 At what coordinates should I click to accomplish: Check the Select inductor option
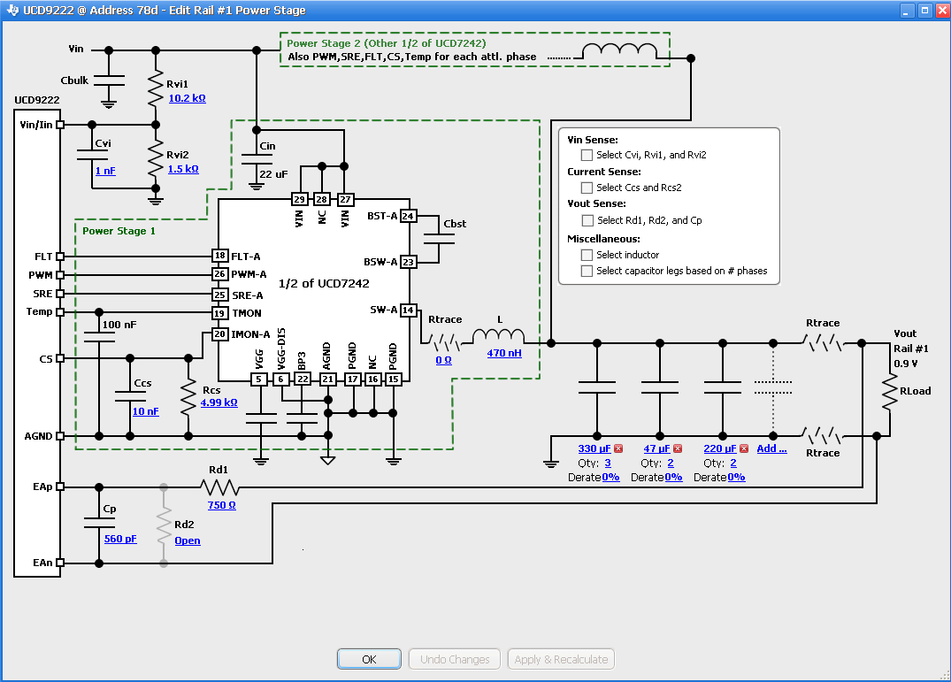click(x=587, y=255)
